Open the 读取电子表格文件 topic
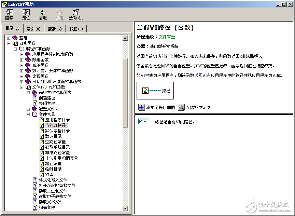This screenshot has height=216, width=295. 55,196
